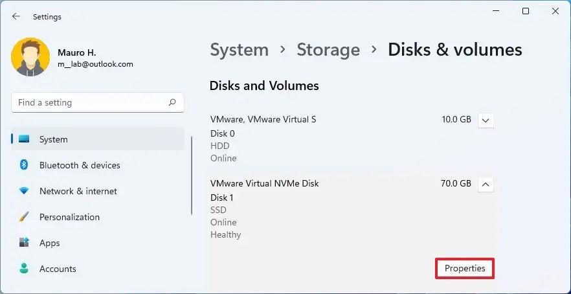Image resolution: width=571 pixels, height=294 pixels.
Task: Click the Online status under Disk 1
Action: pyautogui.click(x=223, y=222)
